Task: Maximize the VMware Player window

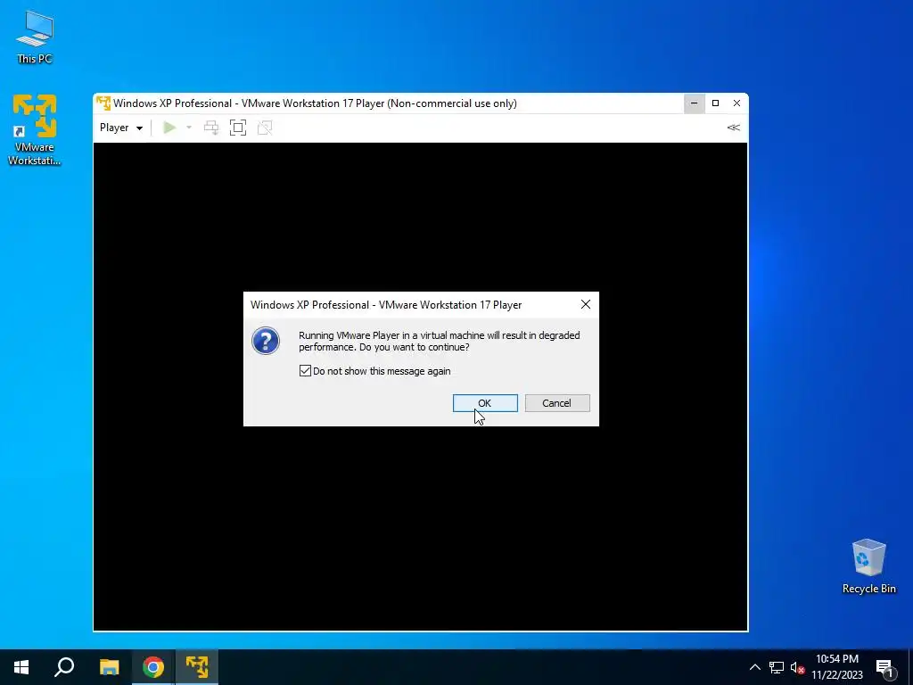Action: pyautogui.click(x=716, y=103)
